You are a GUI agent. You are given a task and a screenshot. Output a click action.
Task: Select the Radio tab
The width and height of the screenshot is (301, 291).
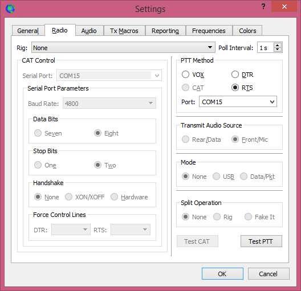(60, 30)
